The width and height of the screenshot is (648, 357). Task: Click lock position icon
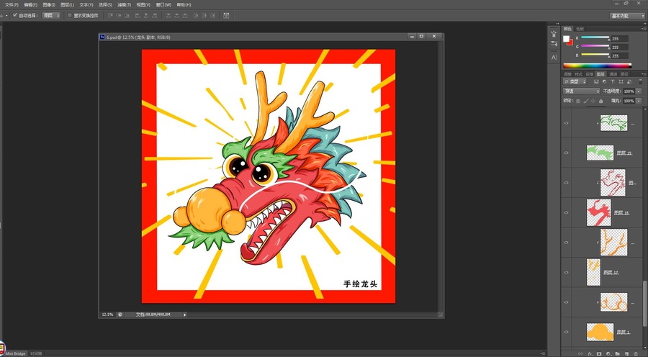pos(593,101)
